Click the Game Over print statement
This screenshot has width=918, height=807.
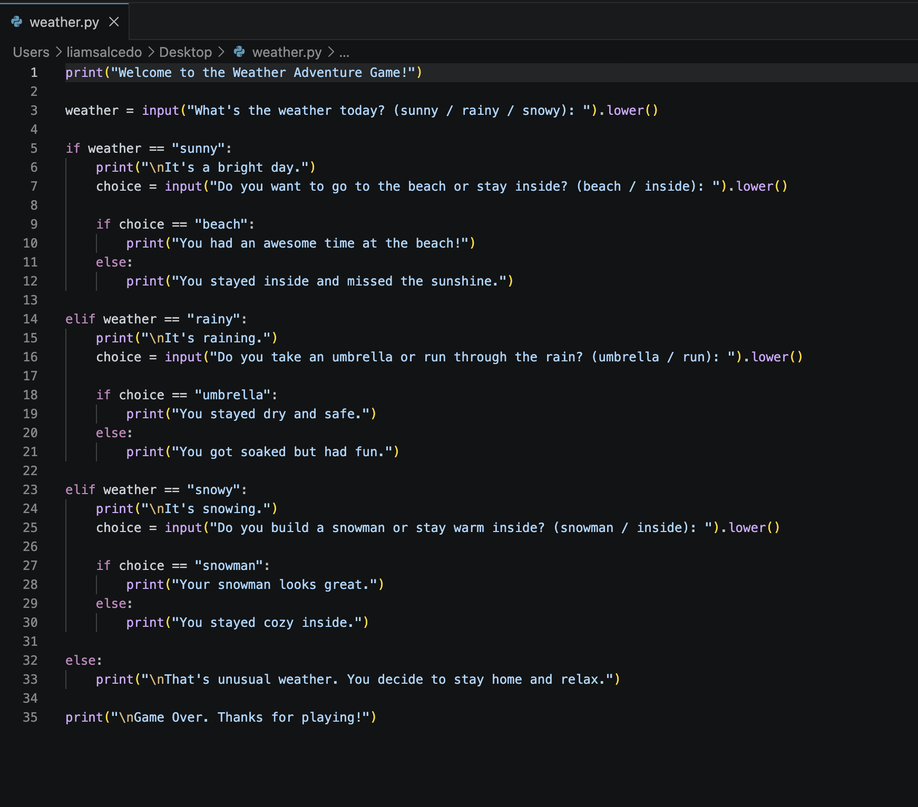click(x=220, y=717)
